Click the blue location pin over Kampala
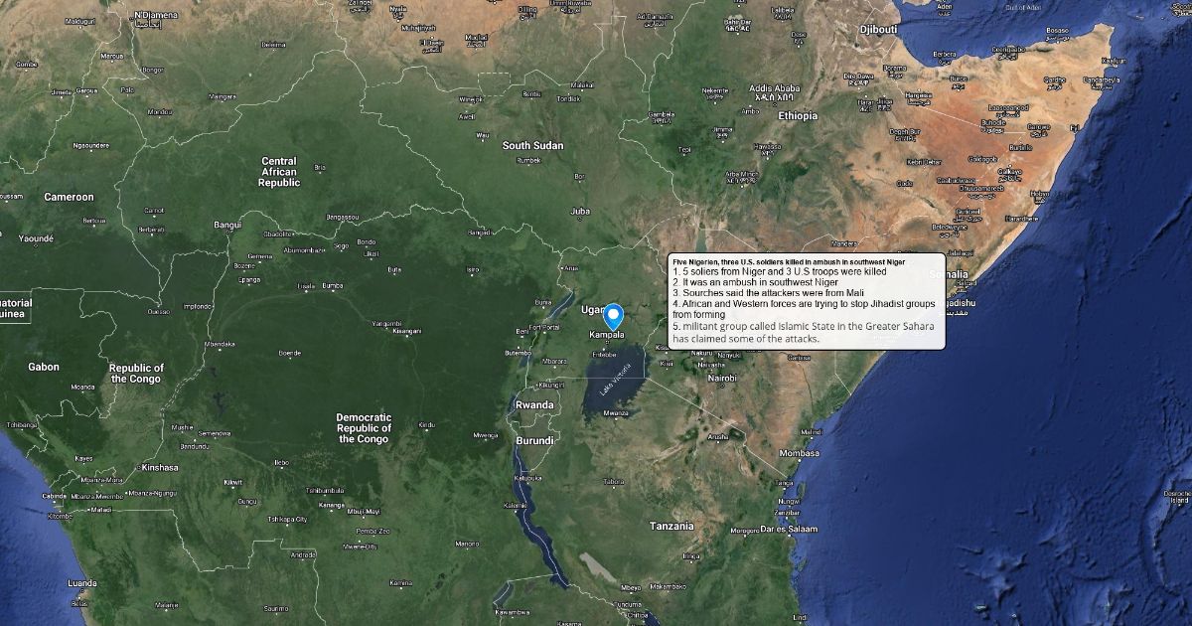 (x=614, y=317)
